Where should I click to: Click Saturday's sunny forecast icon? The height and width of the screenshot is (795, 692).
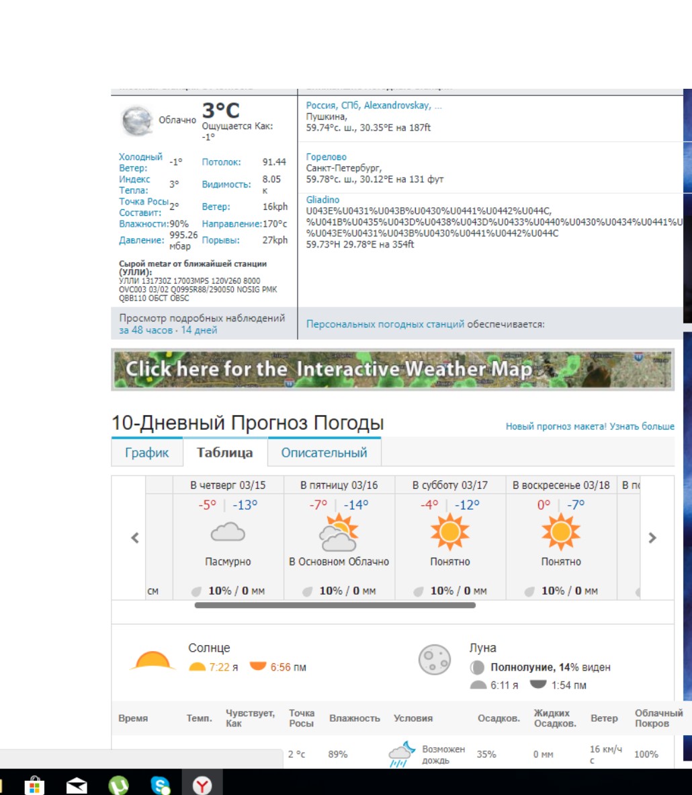(x=449, y=533)
